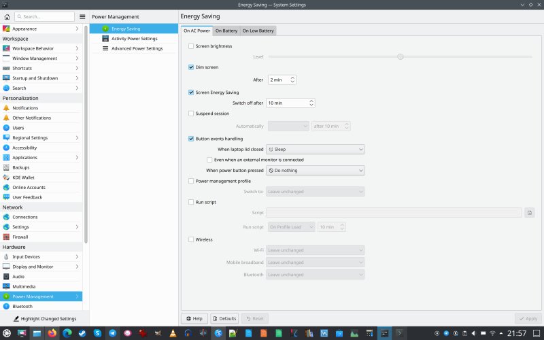
Task: Click the home icon beside the search box
Action: tap(6, 16)
